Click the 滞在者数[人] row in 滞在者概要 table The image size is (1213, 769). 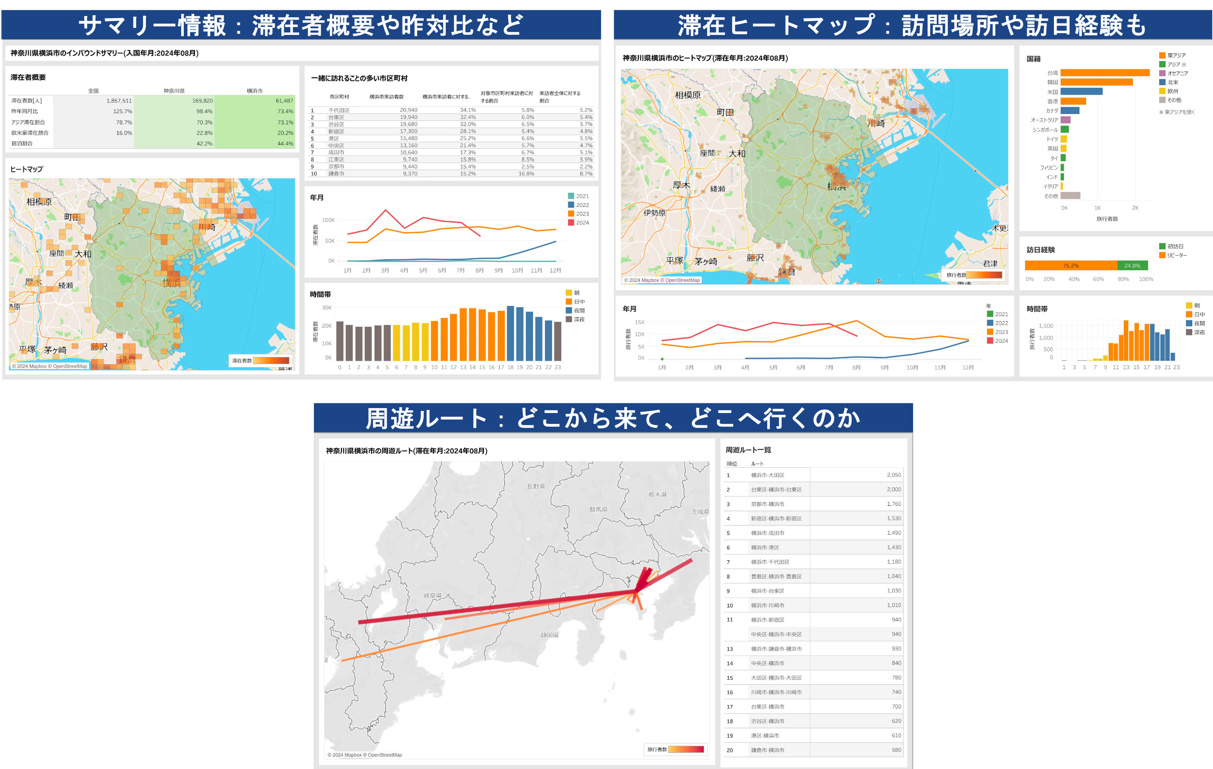coord(152,101)
